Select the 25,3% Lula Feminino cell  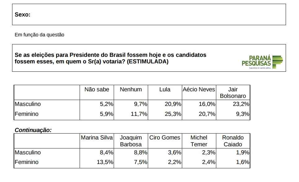pyautogui.click(x=173, y=114)
